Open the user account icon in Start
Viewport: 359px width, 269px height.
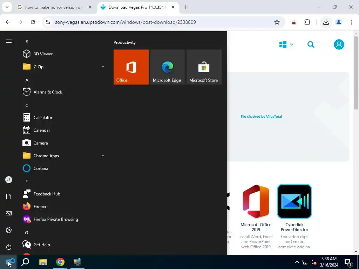[x=9, y=180]
